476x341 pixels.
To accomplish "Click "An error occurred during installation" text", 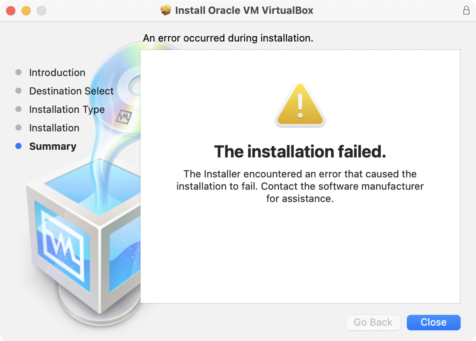I will click(x=228, y=38).
